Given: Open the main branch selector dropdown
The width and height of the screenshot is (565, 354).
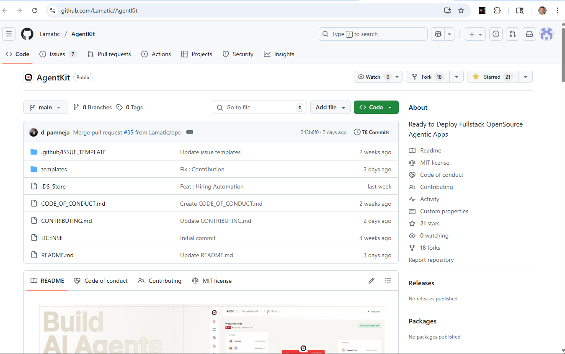Looking at the screenshot, I should pos(45,107).
